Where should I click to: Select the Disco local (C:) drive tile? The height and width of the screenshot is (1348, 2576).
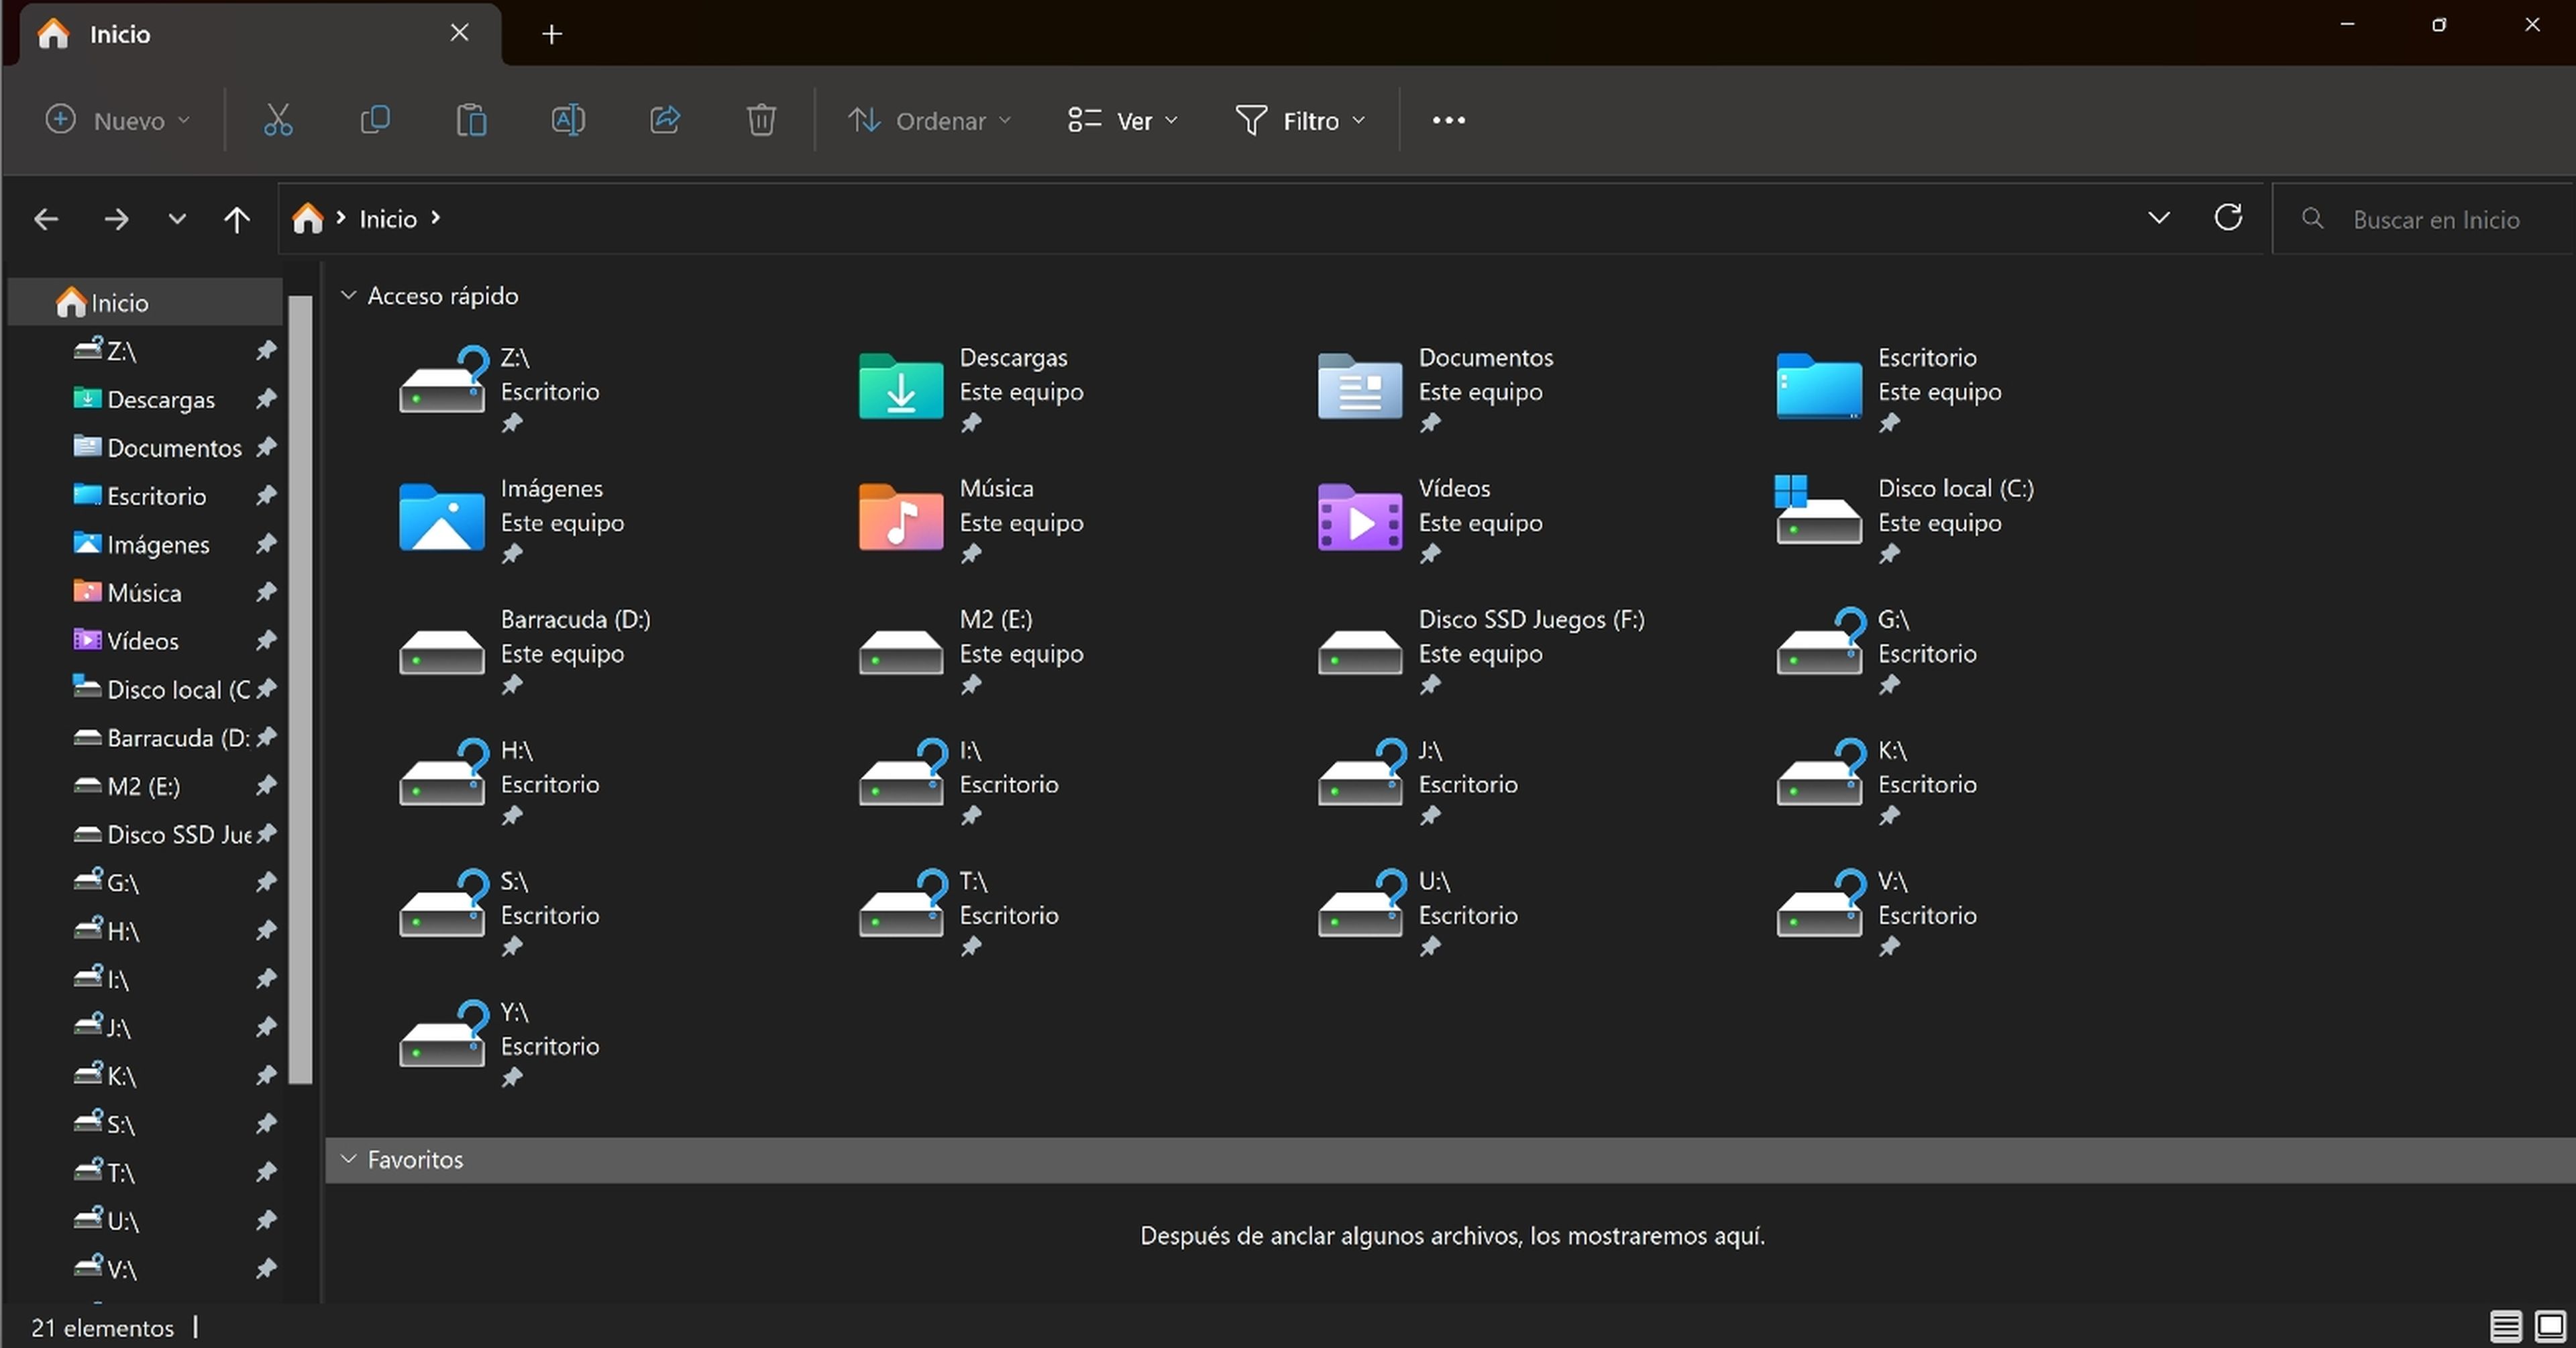tap(1904, 521)
